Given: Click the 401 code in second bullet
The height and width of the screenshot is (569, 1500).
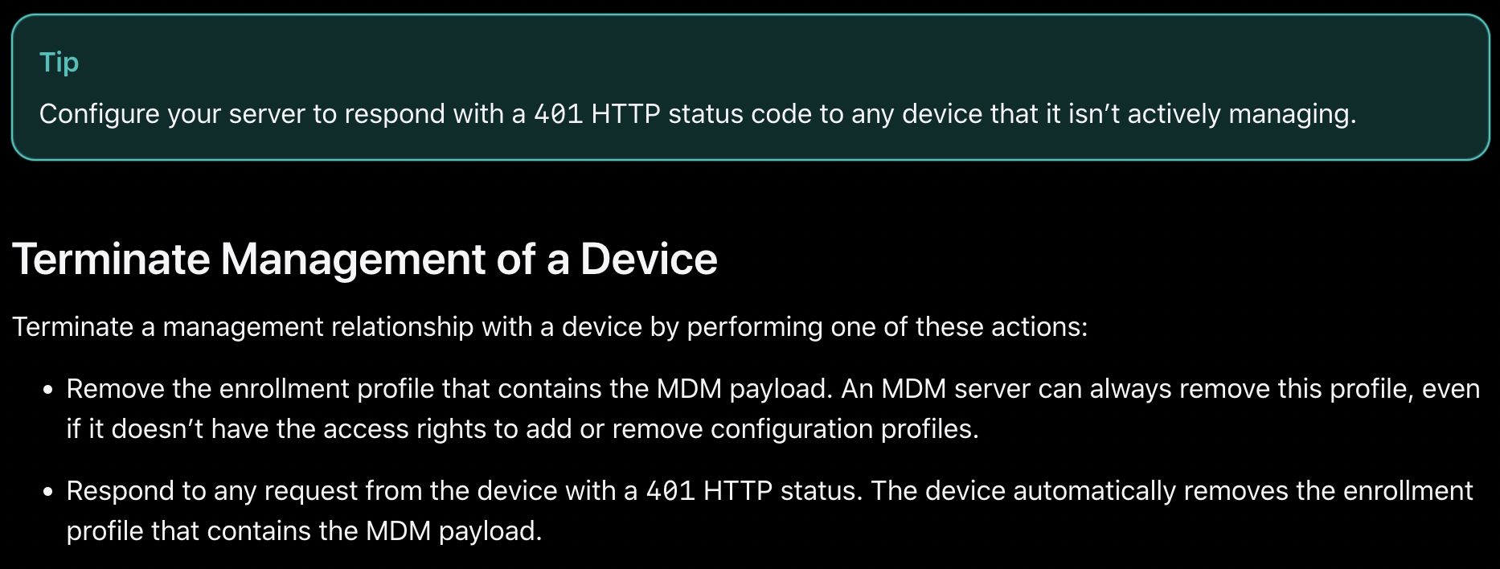Looking at the screenshot, I should click(x=670, y=491).
